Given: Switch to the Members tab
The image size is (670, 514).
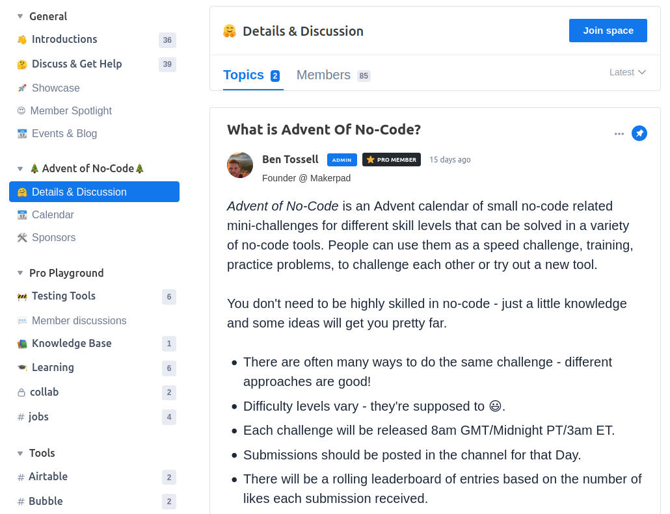Looking at the screenshot, I should tap(323, 75).
